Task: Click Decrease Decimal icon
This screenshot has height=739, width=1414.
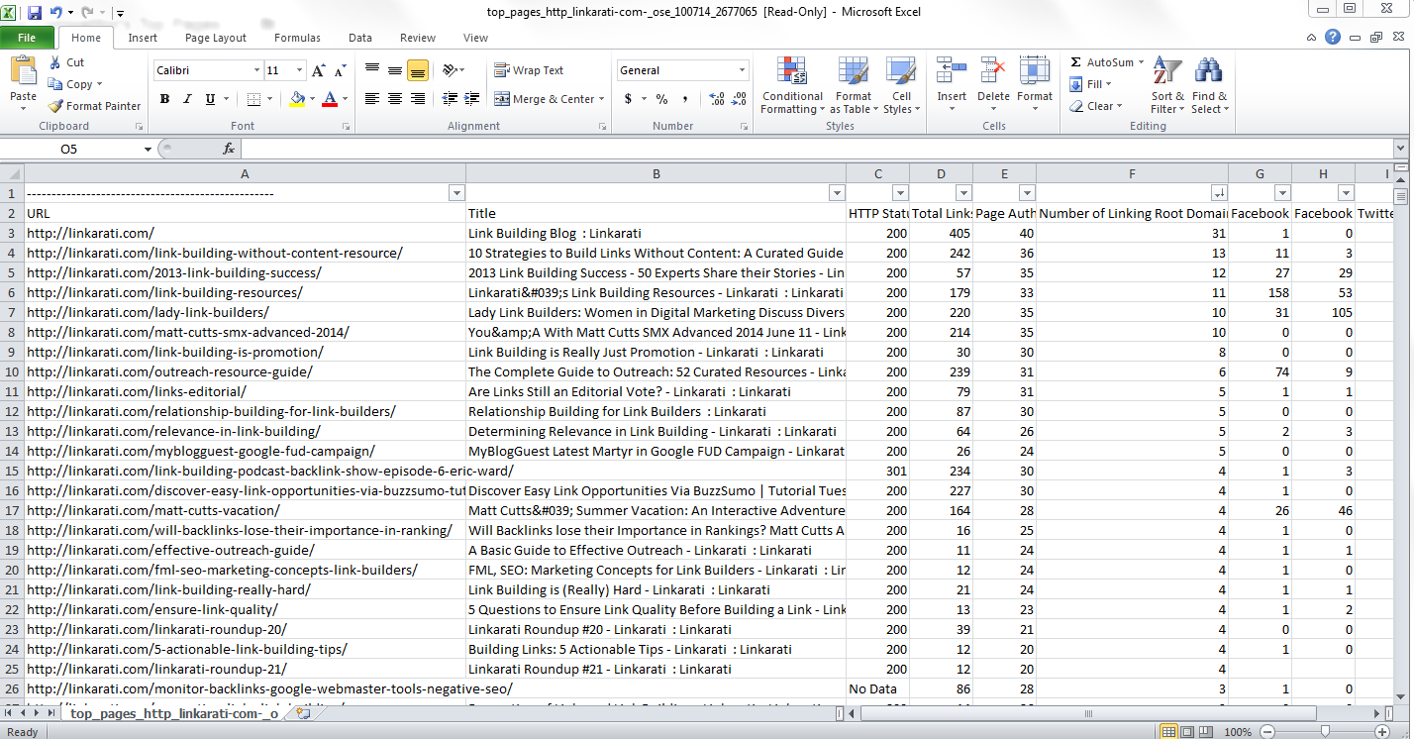Action: [x=740, y=99]
